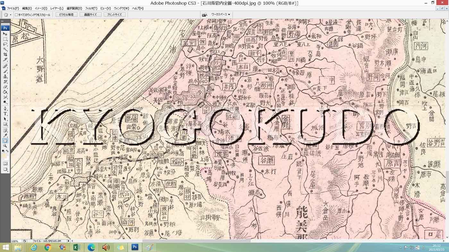This screenshot has height=252, width=449.
Task: Click the プリントサイズ button
Action: [x=114, y=15]
